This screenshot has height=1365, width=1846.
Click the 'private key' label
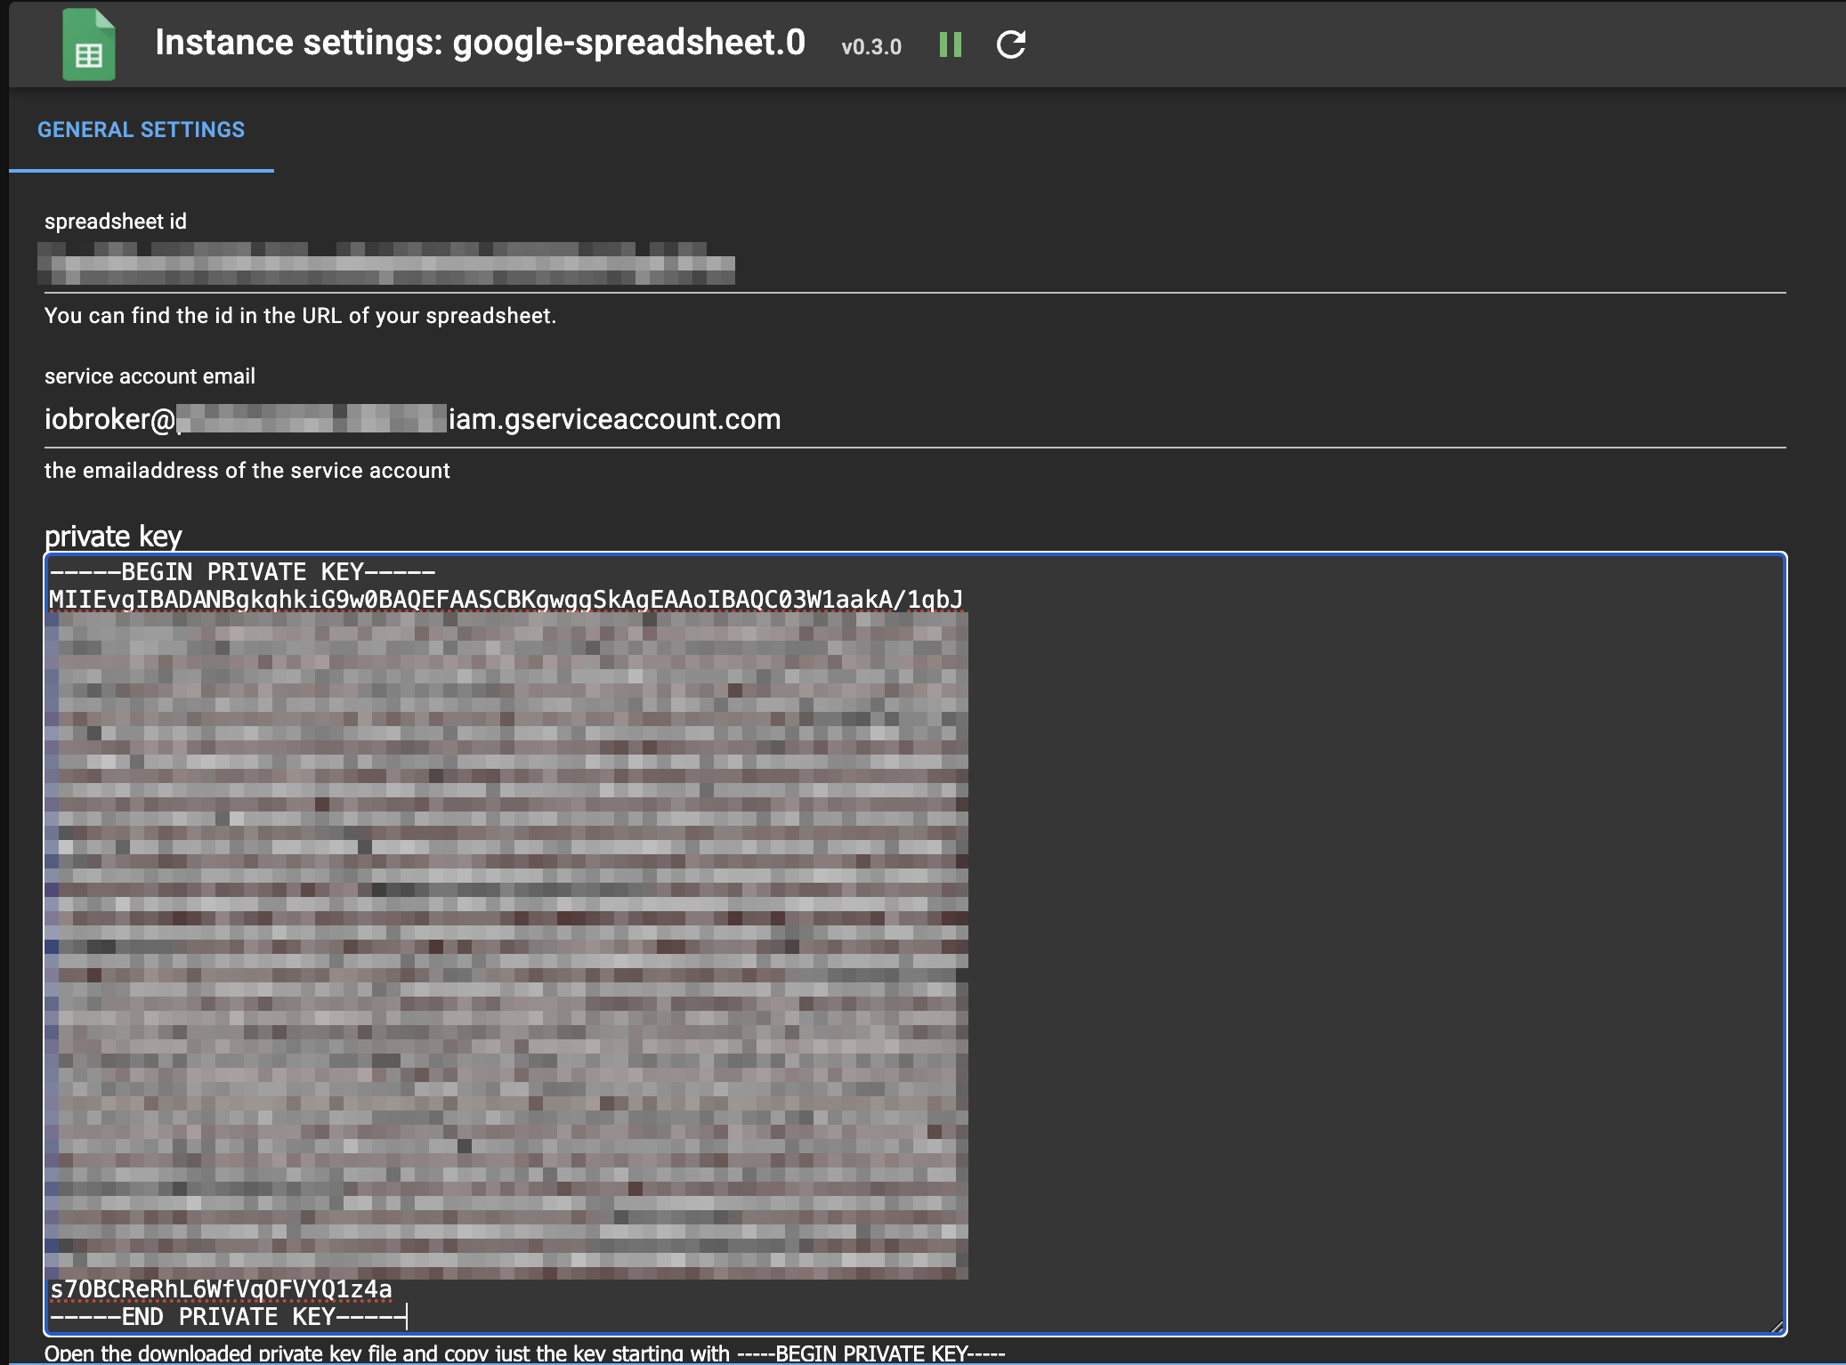(113, 536)
